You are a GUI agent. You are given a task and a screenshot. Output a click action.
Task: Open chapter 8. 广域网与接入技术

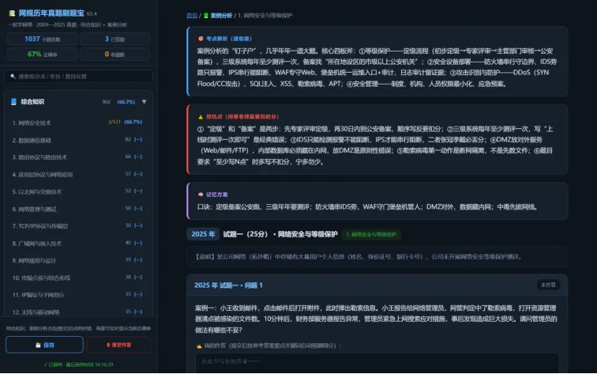[78, 244]
